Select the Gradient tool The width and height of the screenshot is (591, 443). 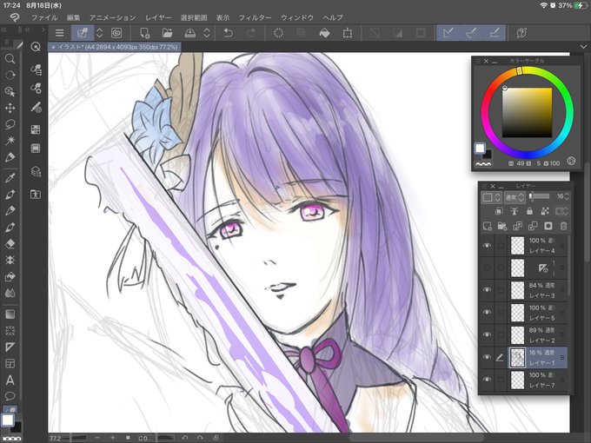point(10,314)
